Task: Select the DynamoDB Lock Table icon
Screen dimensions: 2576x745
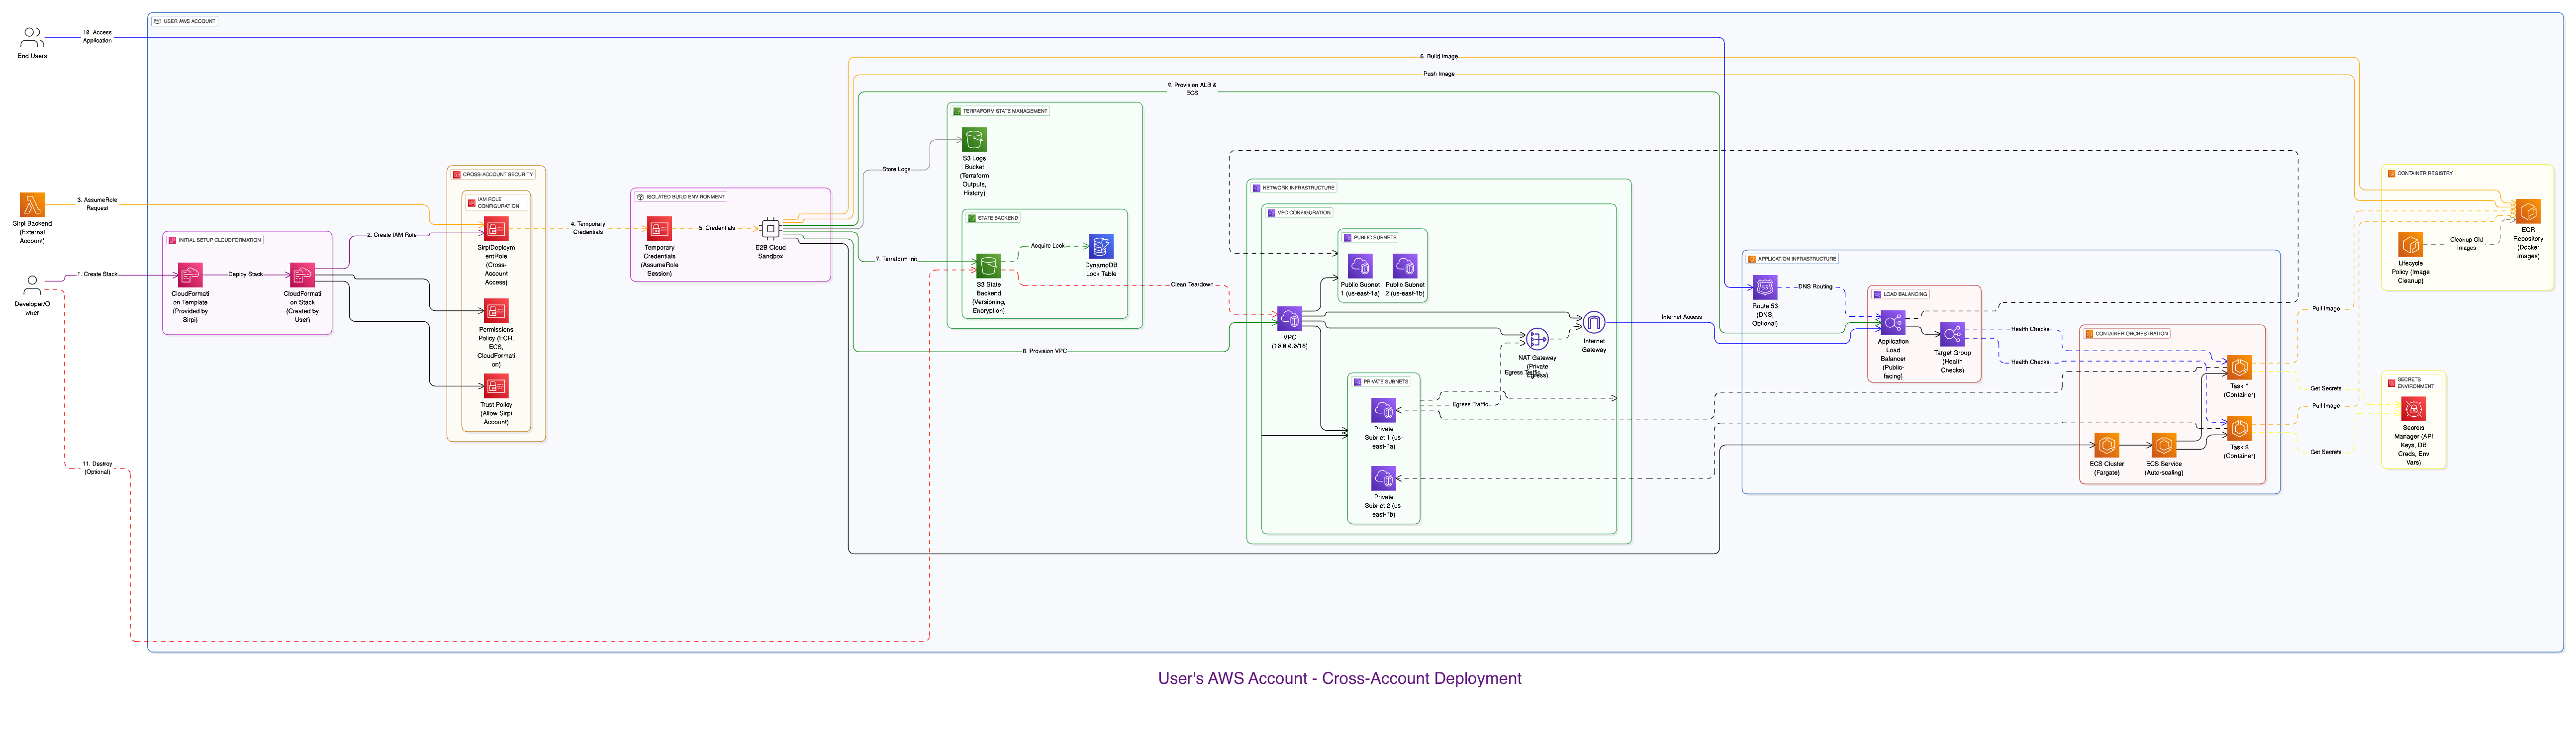Action: coord(1100,246)
